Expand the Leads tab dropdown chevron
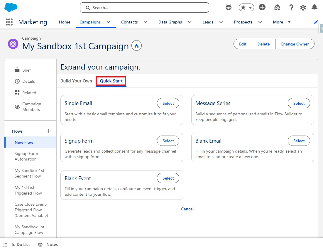This screenshot has width=323, height=250. coord(221,22)
